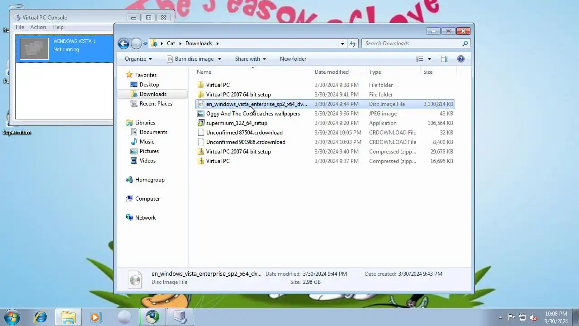Click the Back navigation arrow in Explorer
The width and height of the screenshot is (579, 326).
[123, 43]
